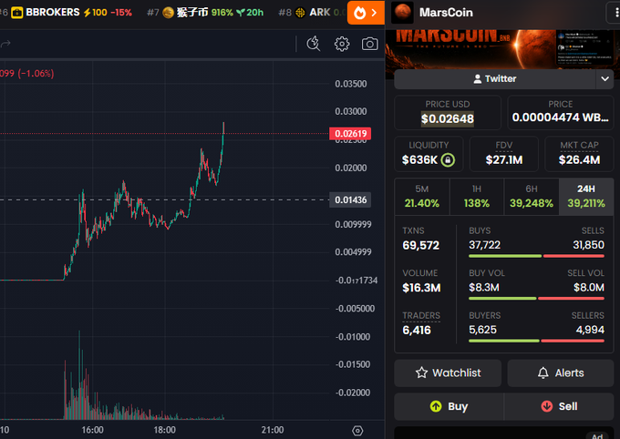The image size is (620, 439).
Task: Open the MarsCoin options menu
Action: (614, 13)
